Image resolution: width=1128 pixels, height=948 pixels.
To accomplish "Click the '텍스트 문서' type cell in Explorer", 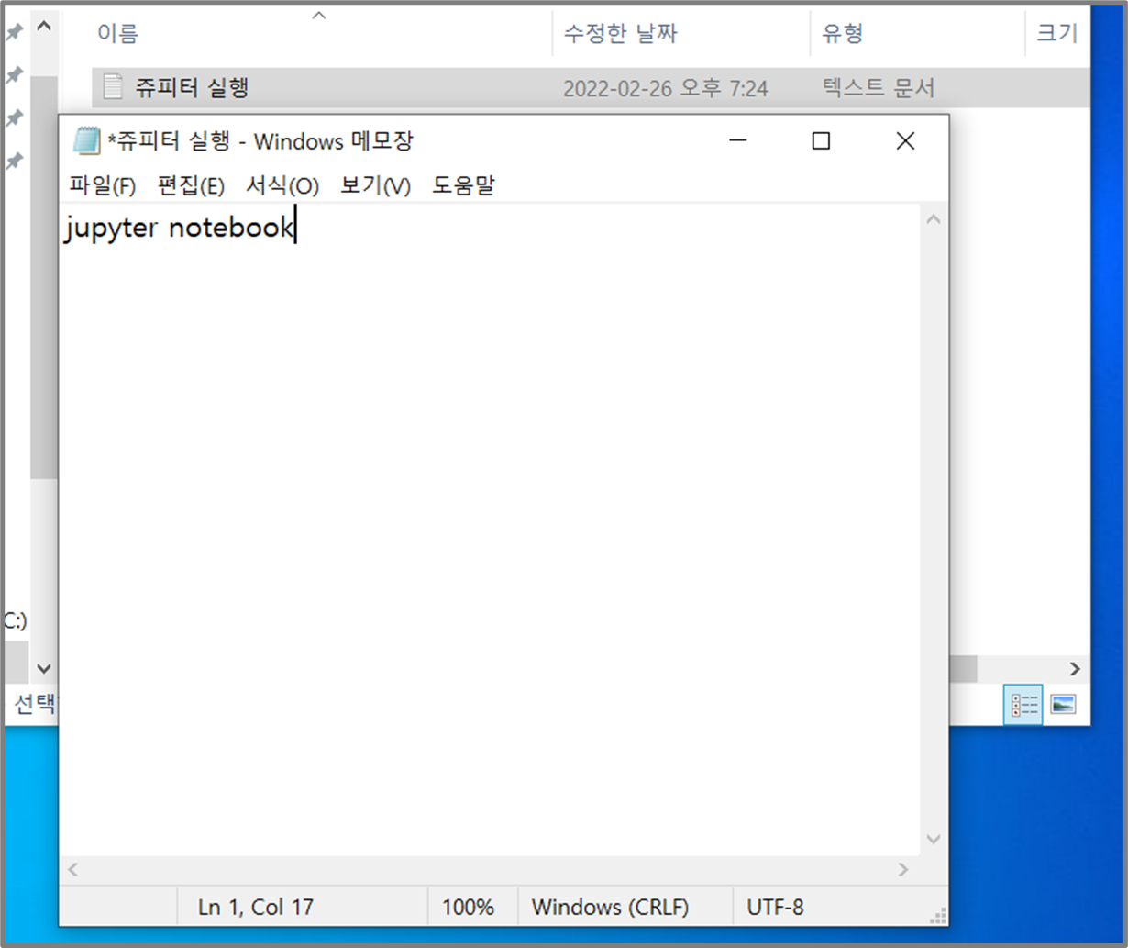I will pyautogui.click(x=878, y=88).
